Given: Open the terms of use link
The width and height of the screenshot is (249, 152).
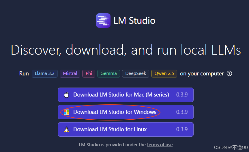Looking at the screenshot, I should coord(160,145).
